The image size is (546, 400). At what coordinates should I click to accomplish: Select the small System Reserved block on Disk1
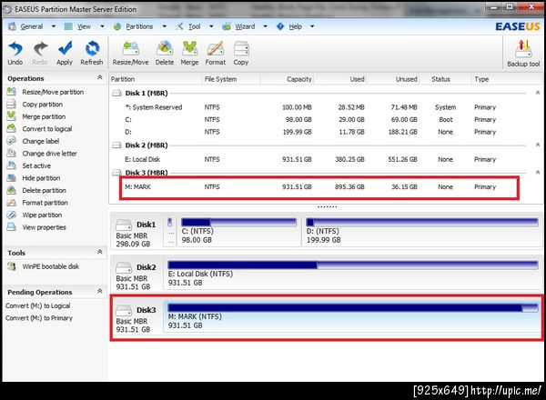(x=170, y=231)
